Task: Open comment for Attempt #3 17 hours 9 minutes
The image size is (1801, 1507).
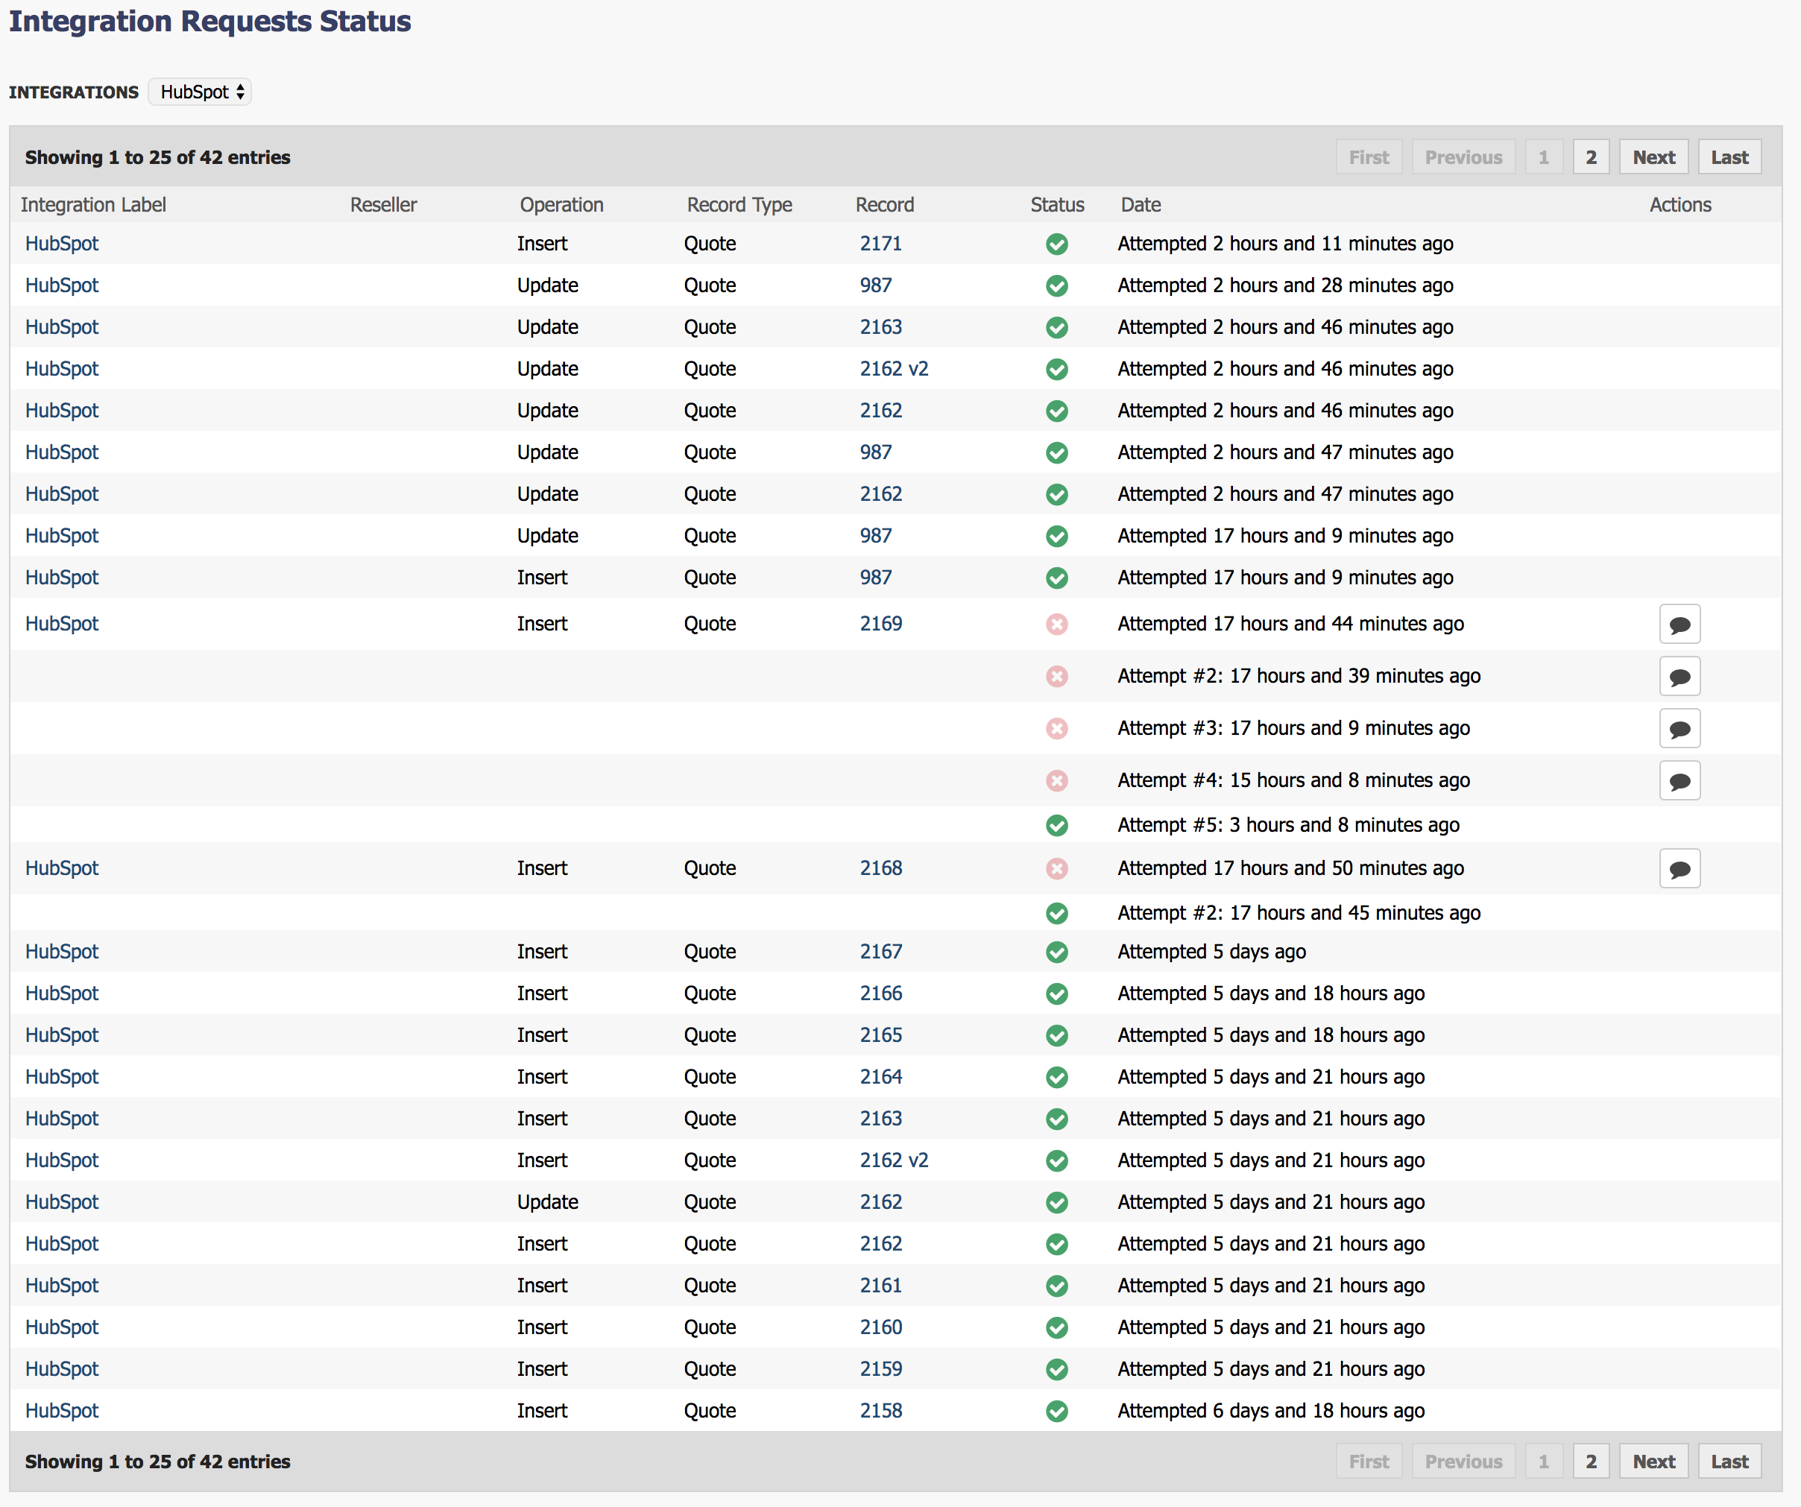Action: coord(1679,729)
